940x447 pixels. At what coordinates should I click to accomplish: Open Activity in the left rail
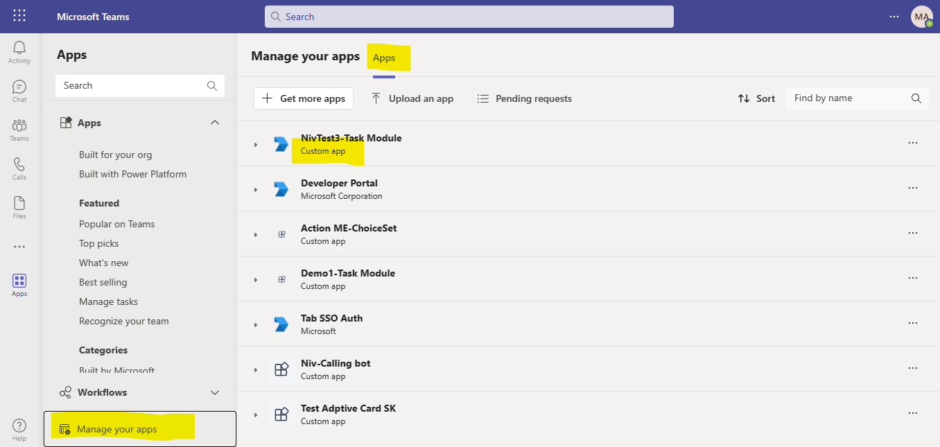coord(19,51)
